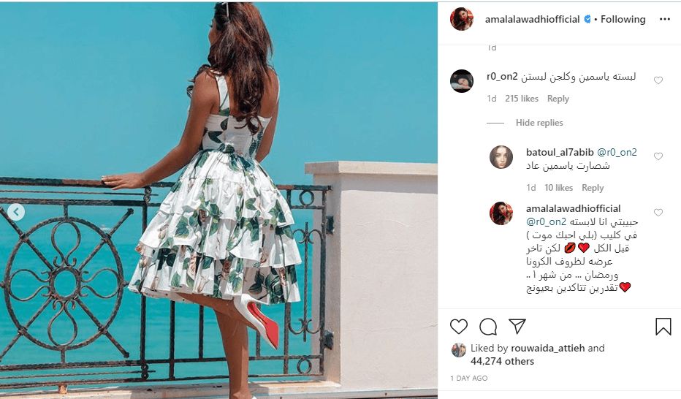Like amalalawadhiofficial's reply with small heart
681x399 pixels.
coord(658,213)
